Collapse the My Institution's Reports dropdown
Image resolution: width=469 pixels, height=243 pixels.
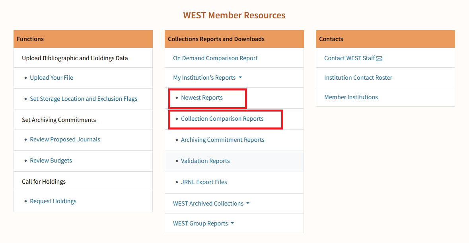click(x=207, y=78)
